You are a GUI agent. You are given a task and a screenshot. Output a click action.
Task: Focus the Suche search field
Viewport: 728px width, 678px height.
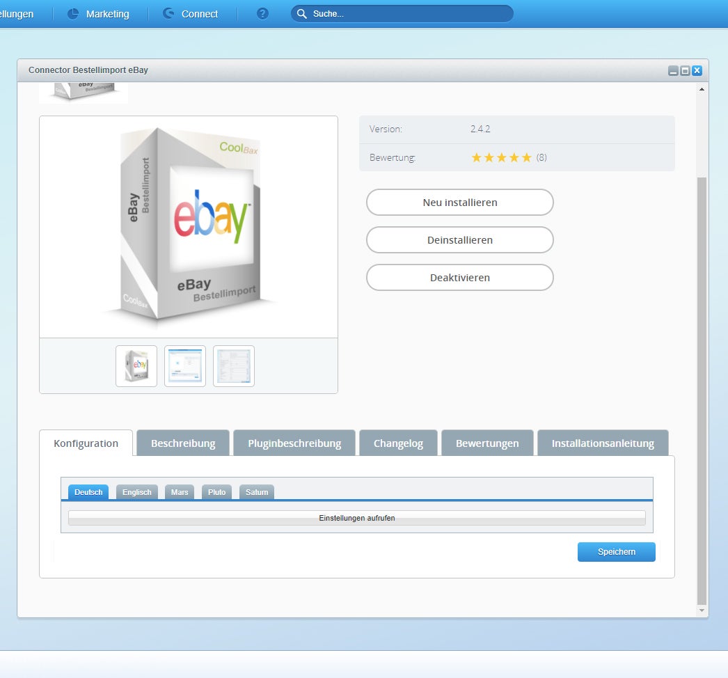pyautogui.click(x=402, y=14)
